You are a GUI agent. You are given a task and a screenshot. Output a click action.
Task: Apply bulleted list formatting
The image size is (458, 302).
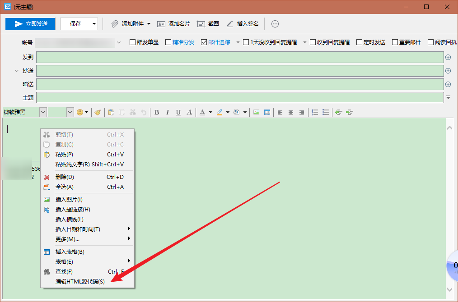[325, 112]
